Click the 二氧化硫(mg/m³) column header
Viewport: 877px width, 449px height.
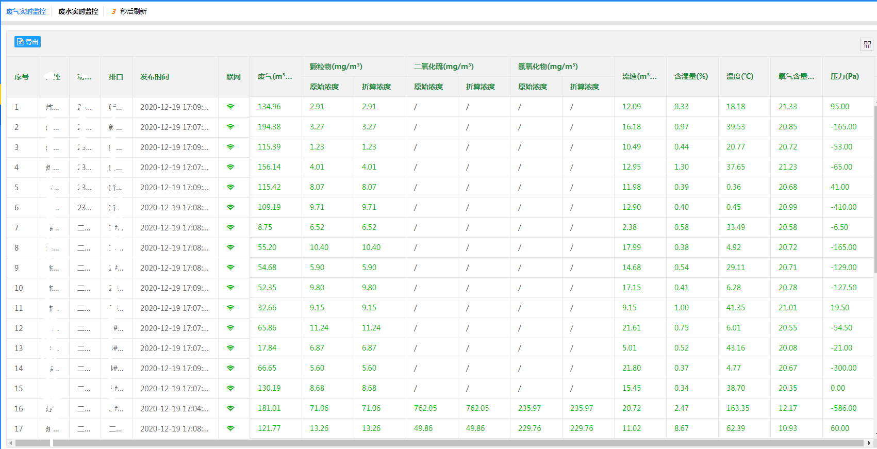[x=443, y=66]
